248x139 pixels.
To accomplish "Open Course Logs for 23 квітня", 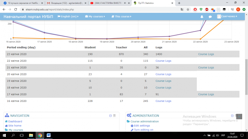I will tap(206, 54).
